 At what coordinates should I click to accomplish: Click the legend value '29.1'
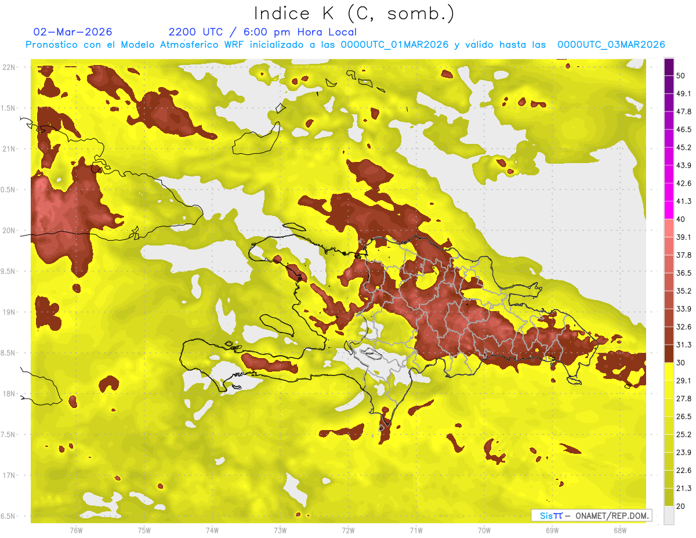[684, 381]
